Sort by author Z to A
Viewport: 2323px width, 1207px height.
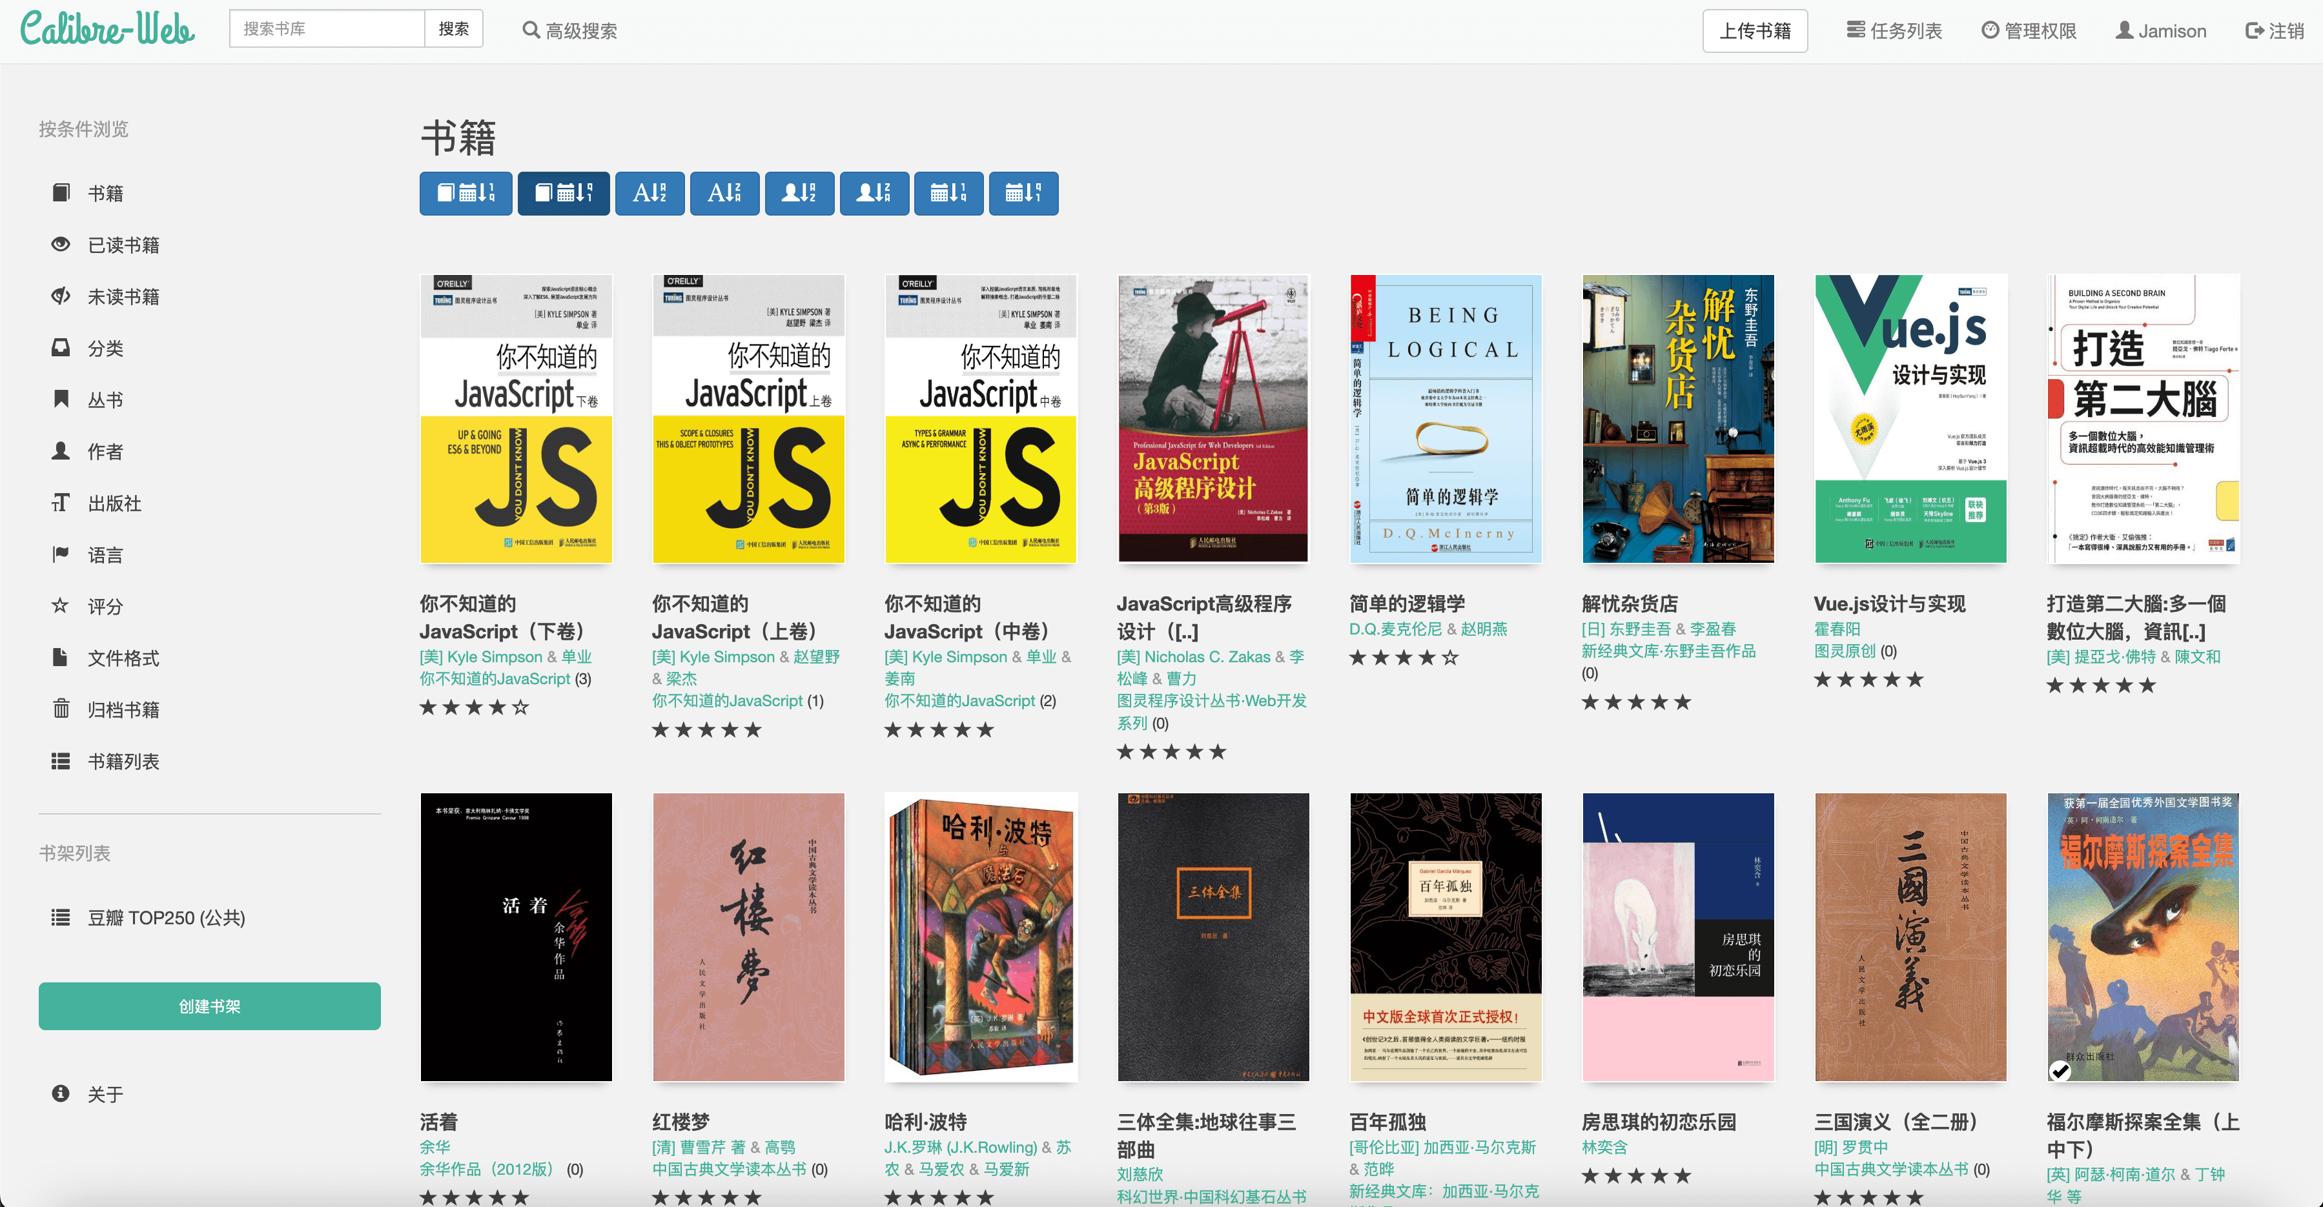(x=874, y=193)
